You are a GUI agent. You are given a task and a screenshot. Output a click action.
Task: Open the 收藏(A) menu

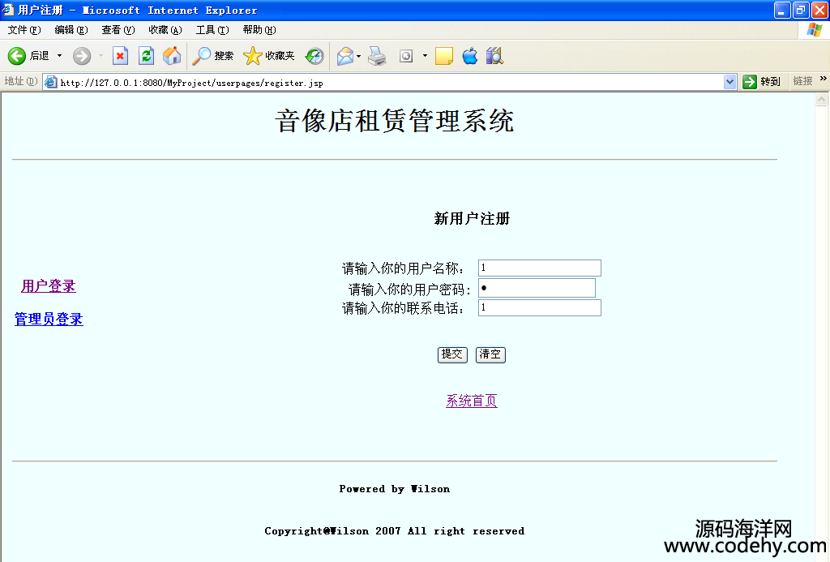coord(165,30)
